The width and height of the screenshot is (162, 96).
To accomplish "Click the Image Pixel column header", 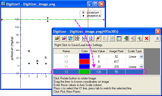I will click(x=116, y=51).
